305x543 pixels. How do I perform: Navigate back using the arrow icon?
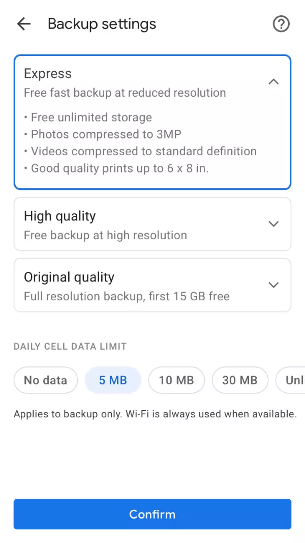click(x=23, y=24)
